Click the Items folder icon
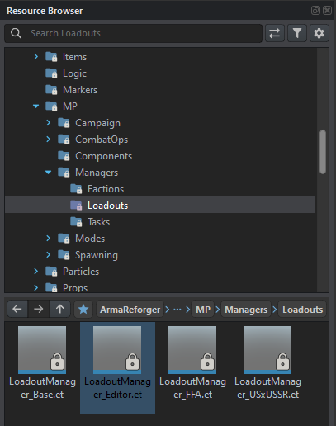 point(51,57)
